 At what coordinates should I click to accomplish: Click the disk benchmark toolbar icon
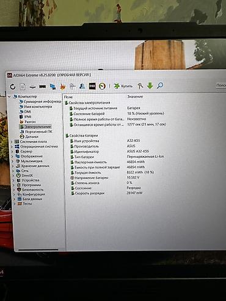pyautogui.click(x=33, y=87)
